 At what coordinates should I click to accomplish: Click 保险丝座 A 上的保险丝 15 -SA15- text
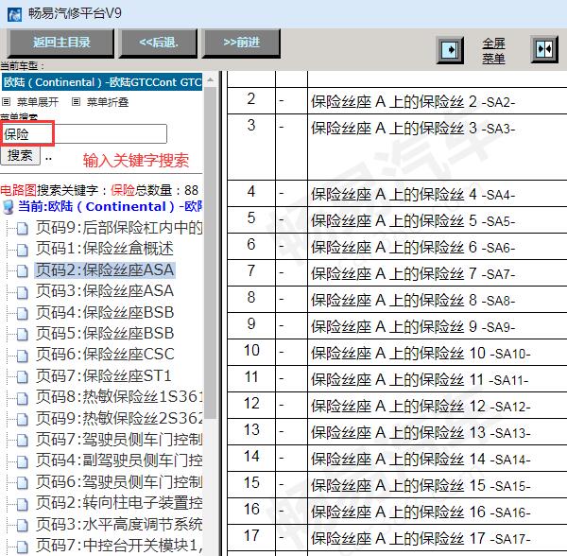pyautogui.click(x=421, y=485)
